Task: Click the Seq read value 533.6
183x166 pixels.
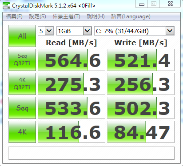Action: (x=72, y=108)
